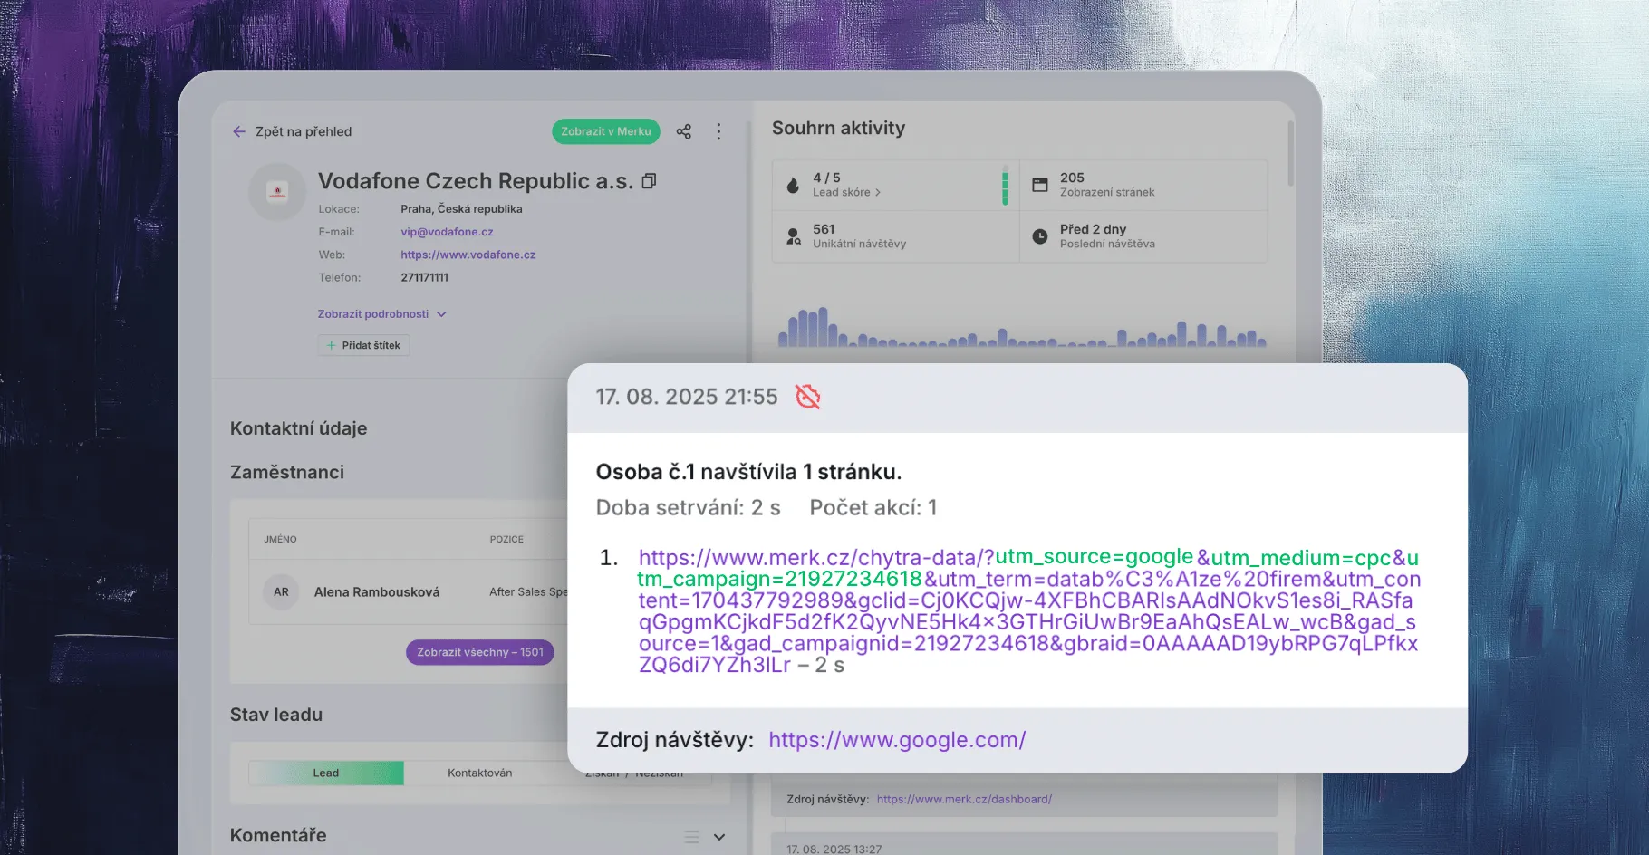Open the merk.cz/chytra-data visited page URL
The image size is (1649, 855).
point(1028,611)
